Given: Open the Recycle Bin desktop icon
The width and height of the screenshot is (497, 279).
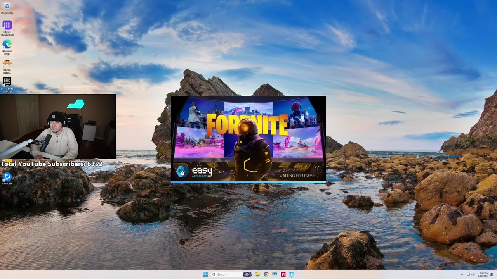Looking at the screenshot, I should coord(7,8).
